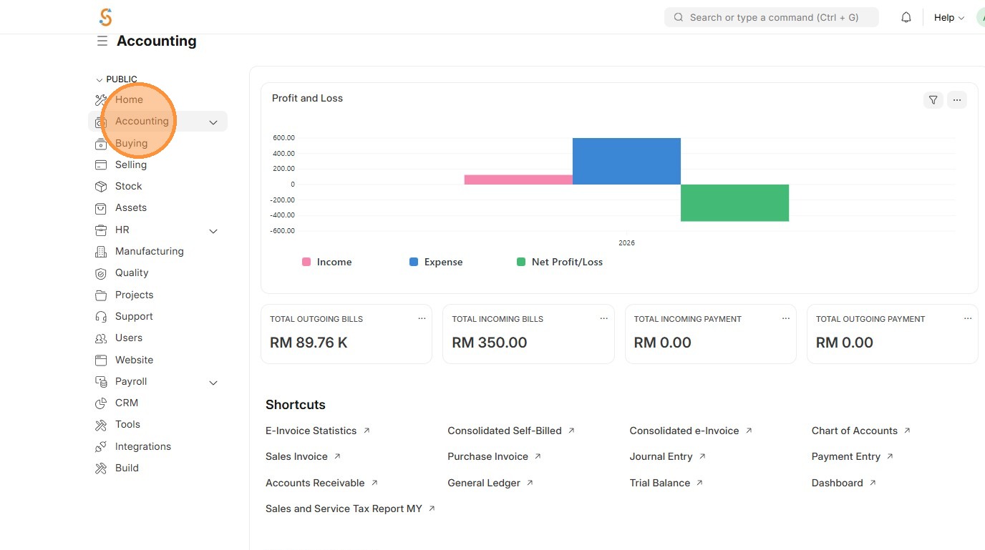Screen dimensions: 985x550
Task: Expand the HR sidebar chevron
Action: pos(213,231)
